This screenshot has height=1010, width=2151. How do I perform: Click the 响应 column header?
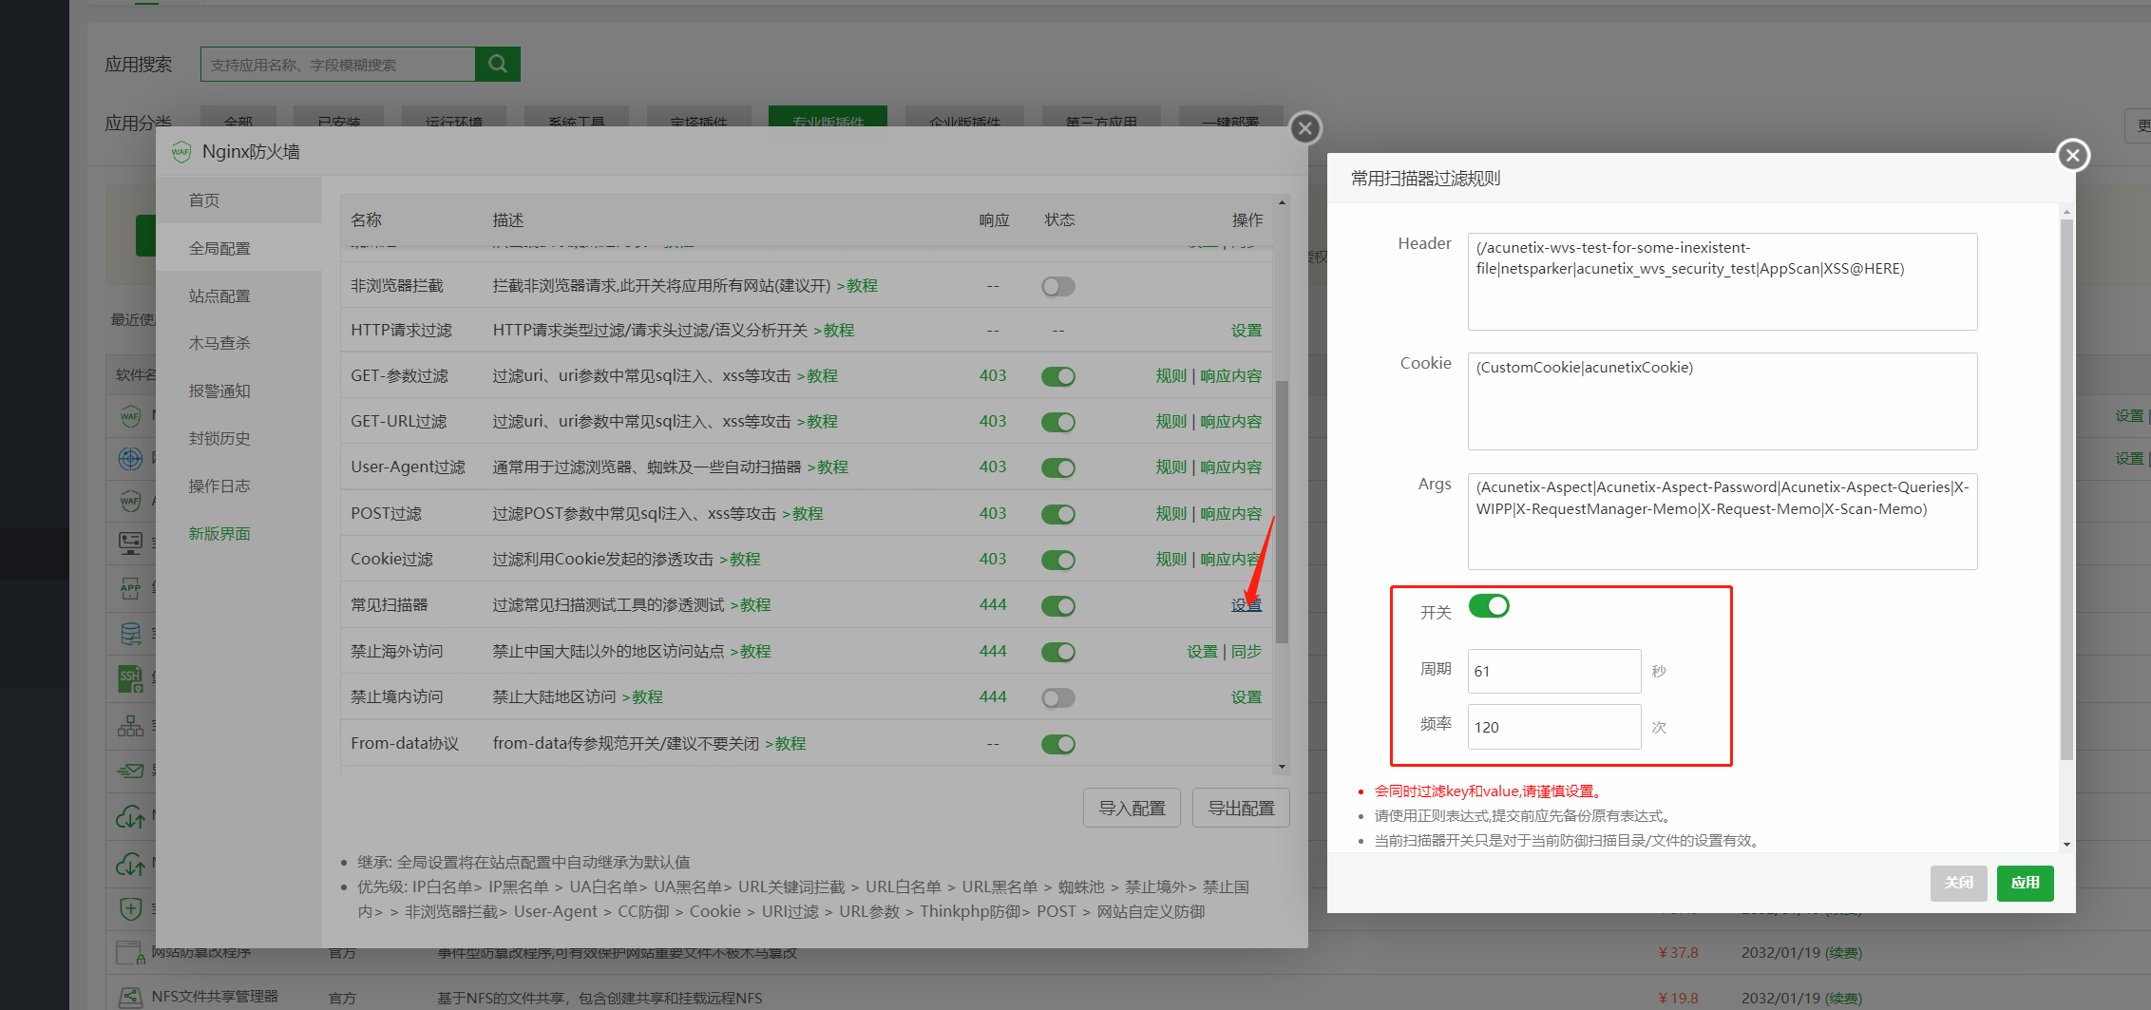pos(994,219)
